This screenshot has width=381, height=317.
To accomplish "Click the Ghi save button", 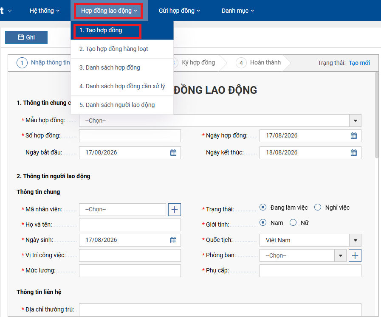I will pyautogui.click(x=26, y=37).
